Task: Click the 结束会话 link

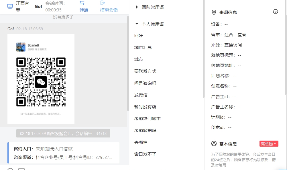Action: 109,10
